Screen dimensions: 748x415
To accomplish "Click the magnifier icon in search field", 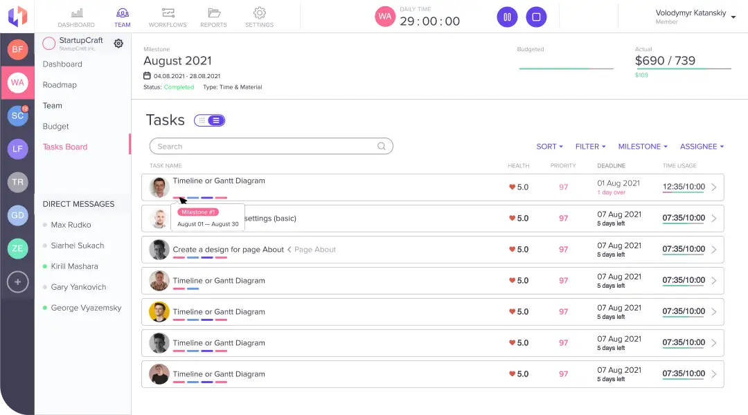I will pos(382,147).
